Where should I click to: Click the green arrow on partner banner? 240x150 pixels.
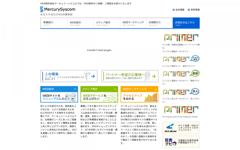(x=154, y=76)
